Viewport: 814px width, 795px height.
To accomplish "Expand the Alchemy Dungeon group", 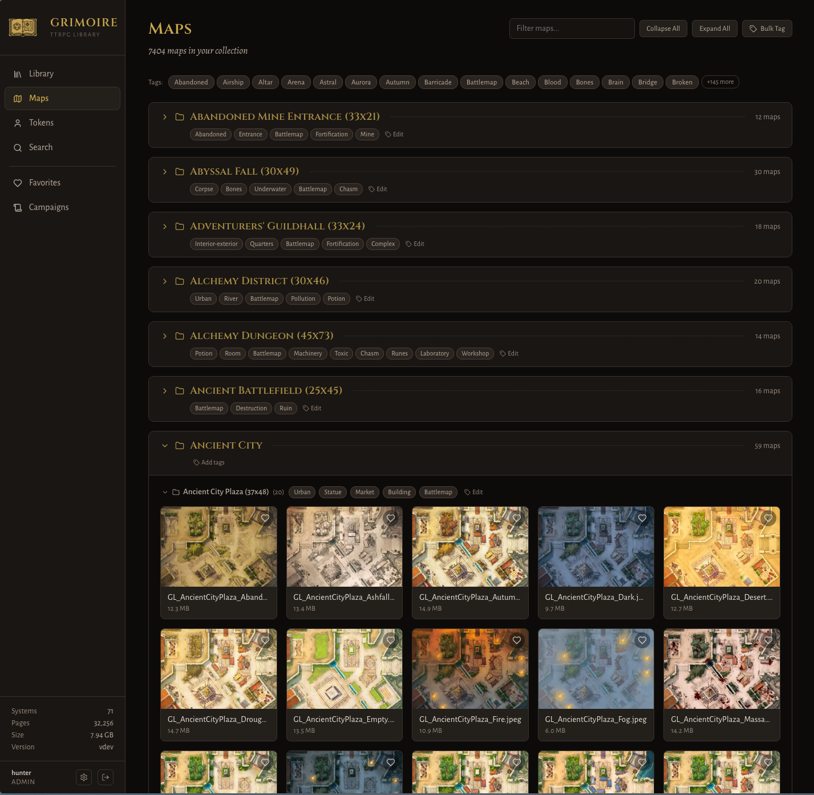I will (x=165, y=336).
